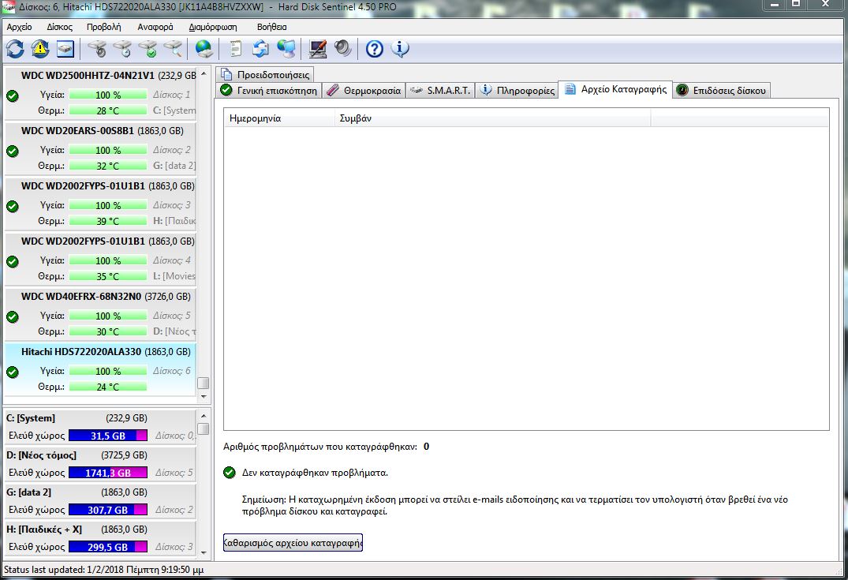Click the disk icon with green checkmark
Screen dimensions: 848x580
[x=148, y=49]
